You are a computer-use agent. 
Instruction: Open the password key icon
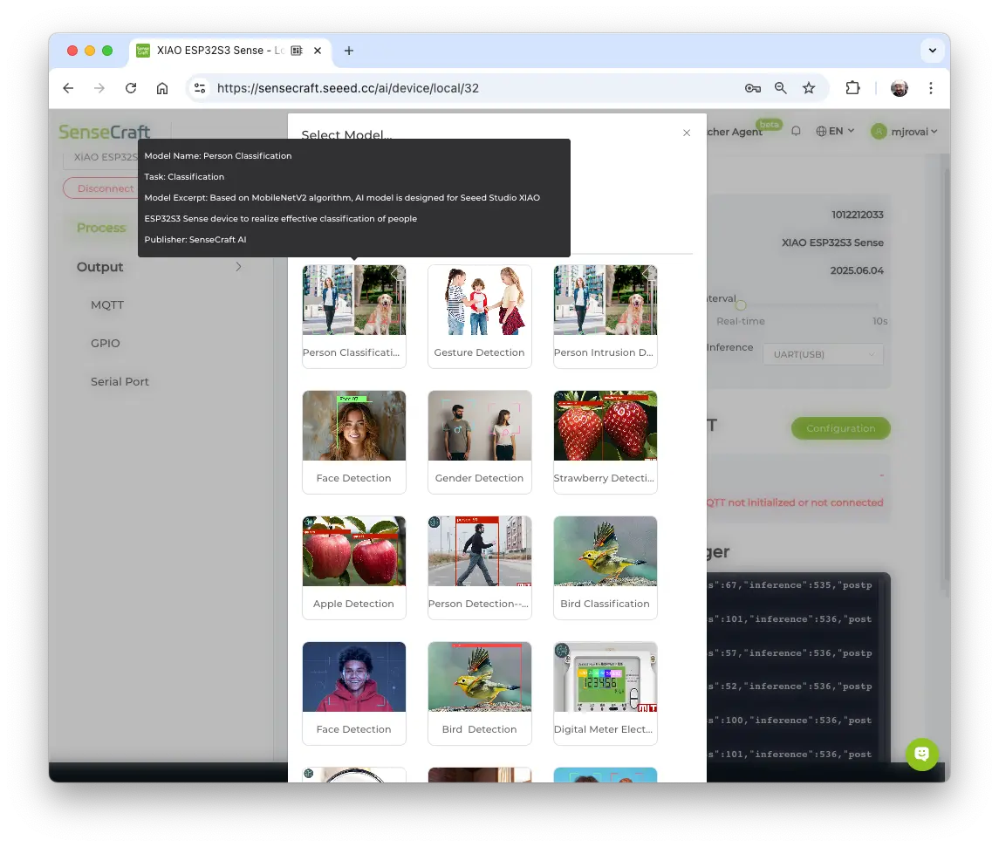[x=752, y=88]
